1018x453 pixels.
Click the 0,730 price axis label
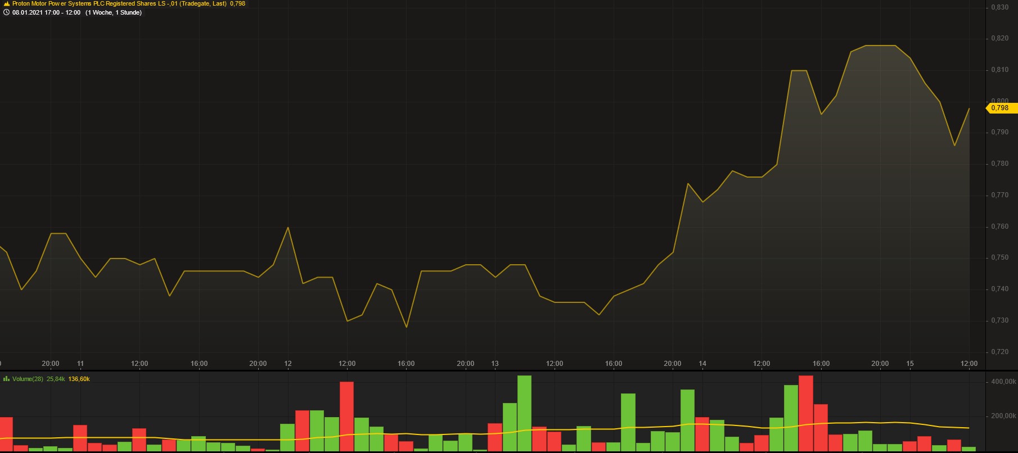pos(999,320)
